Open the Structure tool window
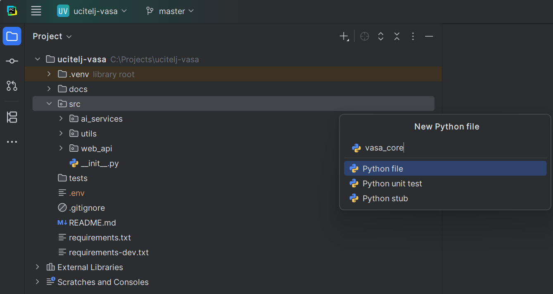 click(x=12, y=117)
